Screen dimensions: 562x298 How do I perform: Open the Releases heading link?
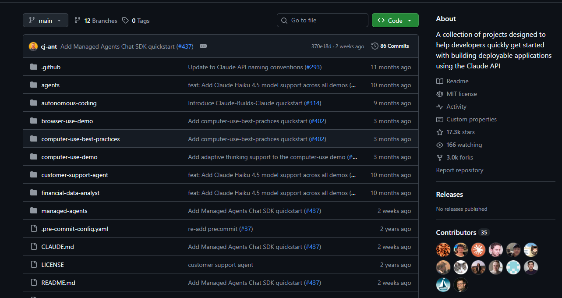(x=449, y=194)
